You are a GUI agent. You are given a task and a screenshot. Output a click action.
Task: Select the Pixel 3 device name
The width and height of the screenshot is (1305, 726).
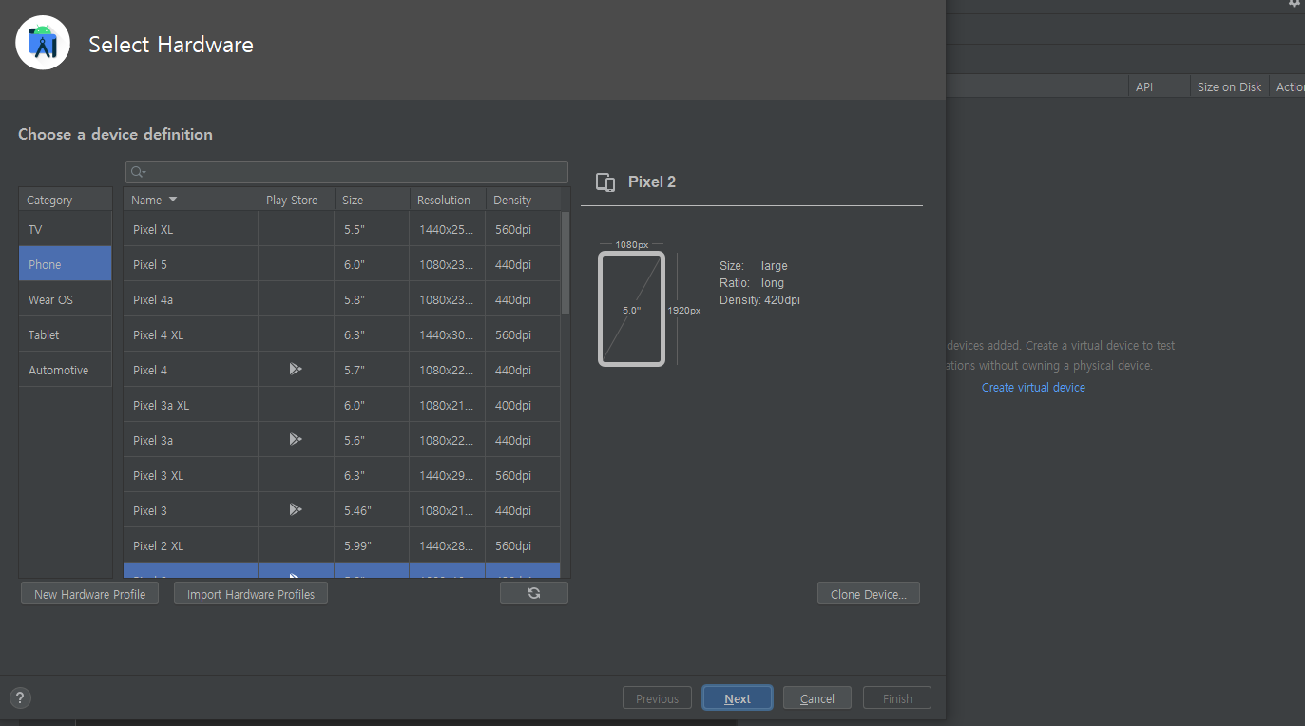[x=150, y=510]
